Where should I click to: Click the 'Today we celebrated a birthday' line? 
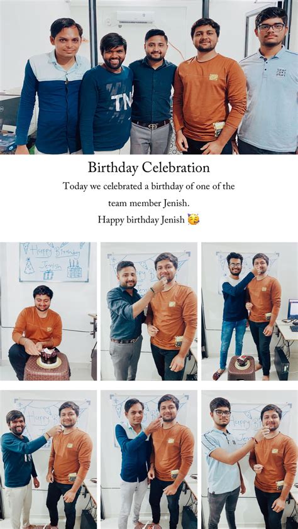149,186
